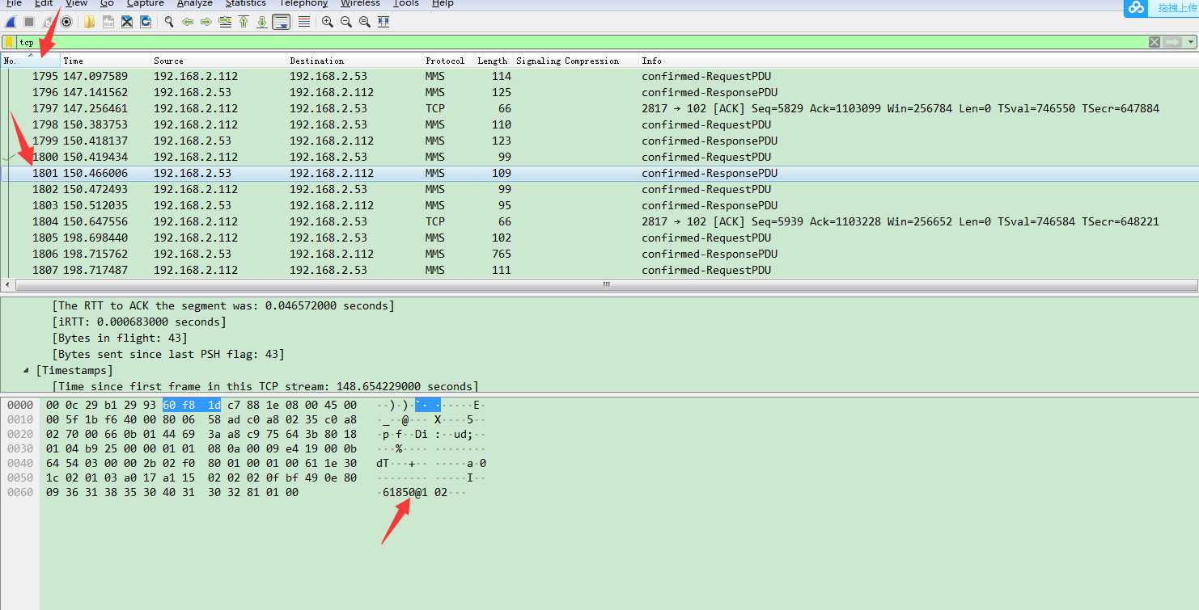Click hex offset 0060 row
The height and width of the screenshot is (610, 1199).
tap(20, 492)
